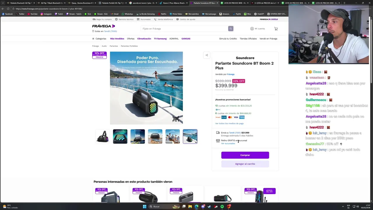
Task: Click the purple Comprar button
Action: pos(245,155)
